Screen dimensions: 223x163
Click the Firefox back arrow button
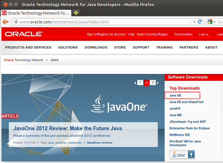coord(5,22)
